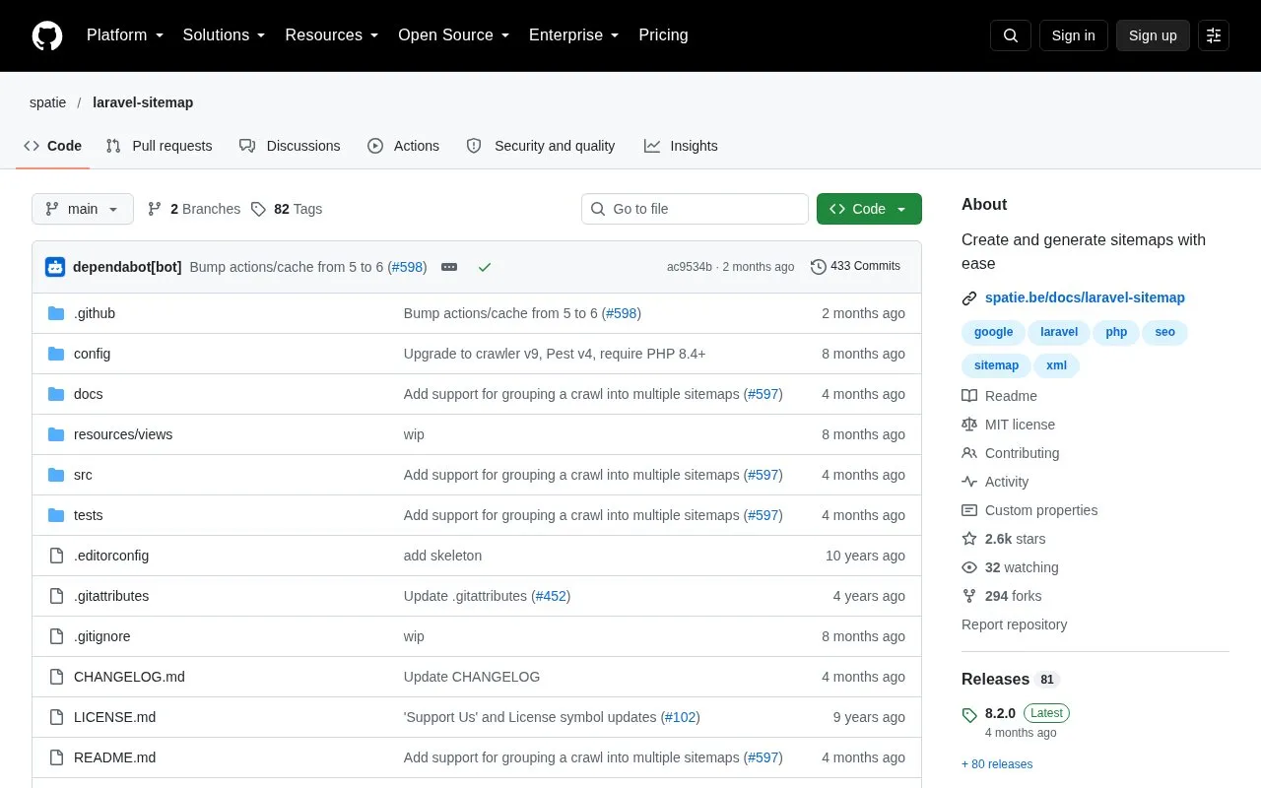Viewport: 1261px width, 788px height.
Task: Open the search magnifier button
Action: [1011, 35]
